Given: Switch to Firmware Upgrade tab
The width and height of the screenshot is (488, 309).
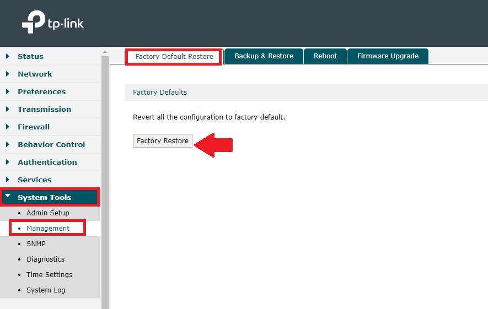Looking at the screenshot, I should click(388, 56).
